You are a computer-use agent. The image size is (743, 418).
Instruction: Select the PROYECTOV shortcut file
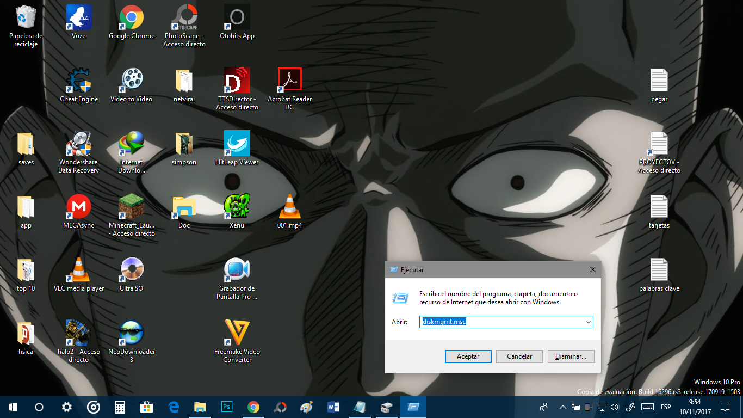tap(659, 152)
